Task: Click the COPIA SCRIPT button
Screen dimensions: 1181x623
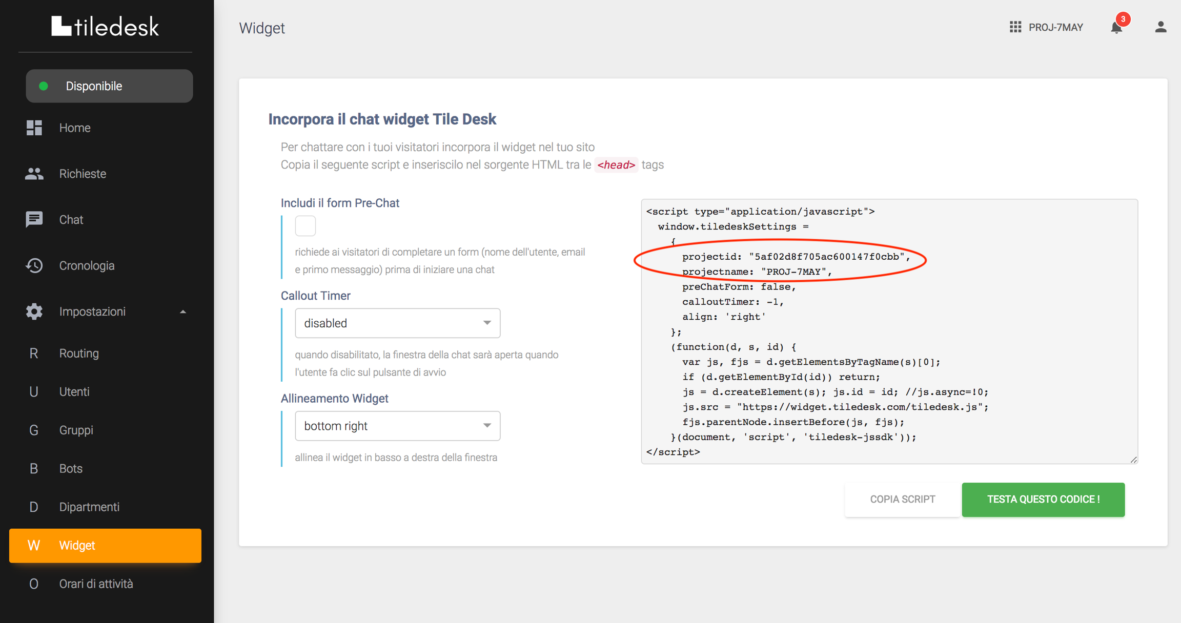Action: point(902,499)
